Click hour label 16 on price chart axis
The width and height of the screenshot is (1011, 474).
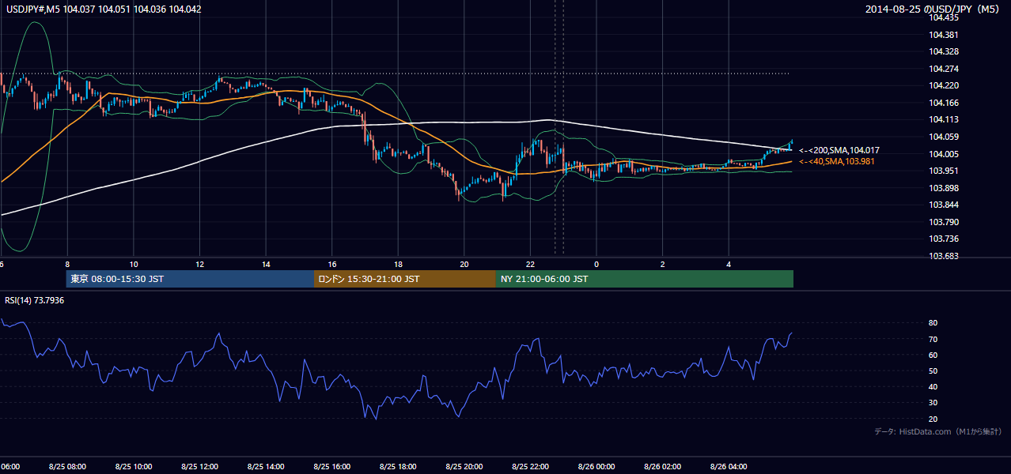point(332,264)
